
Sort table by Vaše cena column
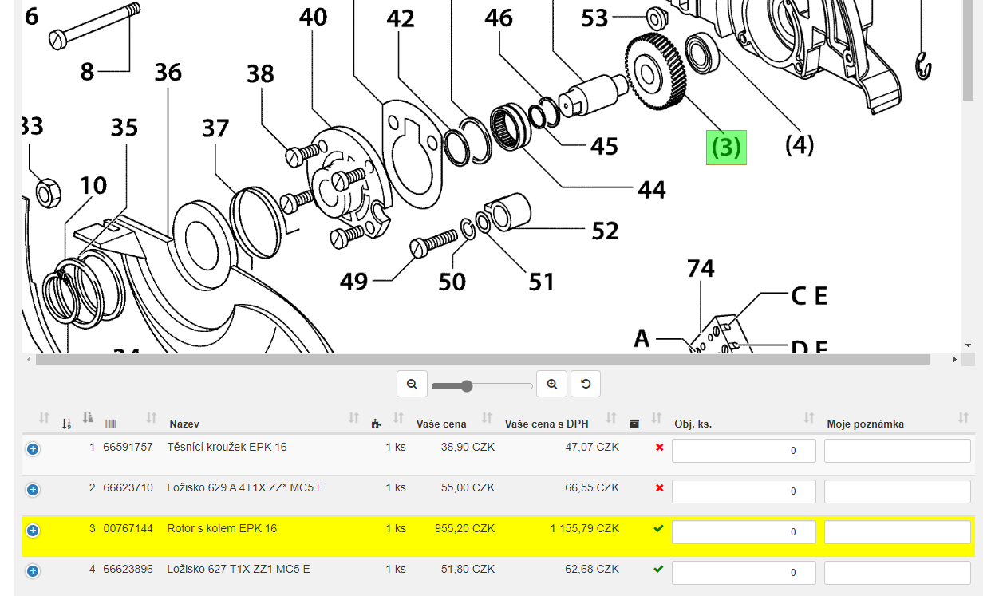[x=440, y=424]
